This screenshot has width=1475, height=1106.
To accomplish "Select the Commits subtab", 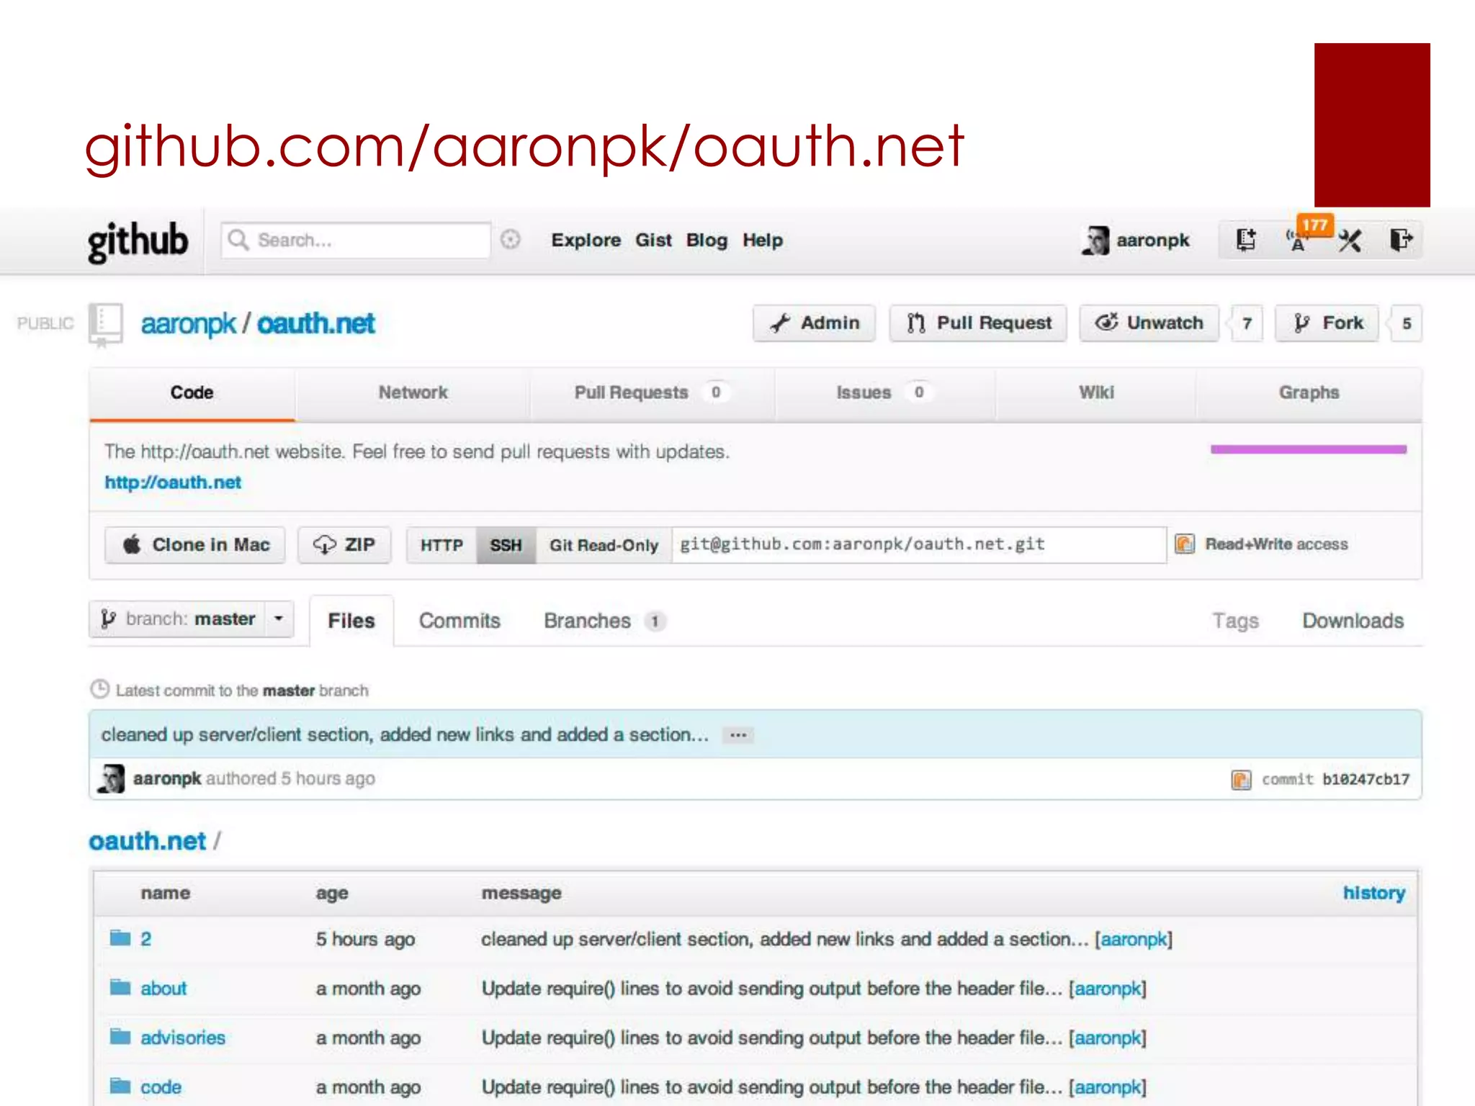I will coord(459,621).
